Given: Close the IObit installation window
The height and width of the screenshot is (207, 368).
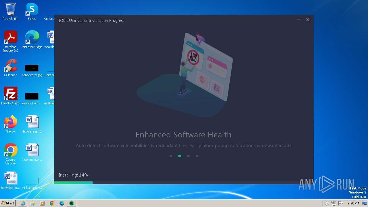Looking at the screenshot, I should (x=308, y=20).
